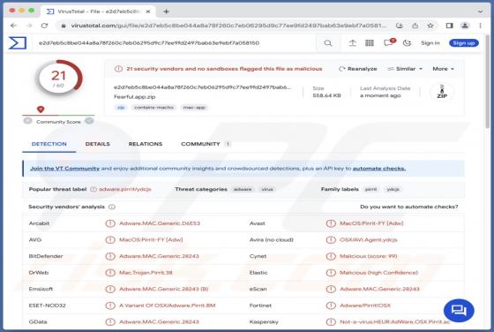Click the popular threat label info icon
494x332 pixels.
(x=94, y=189)
